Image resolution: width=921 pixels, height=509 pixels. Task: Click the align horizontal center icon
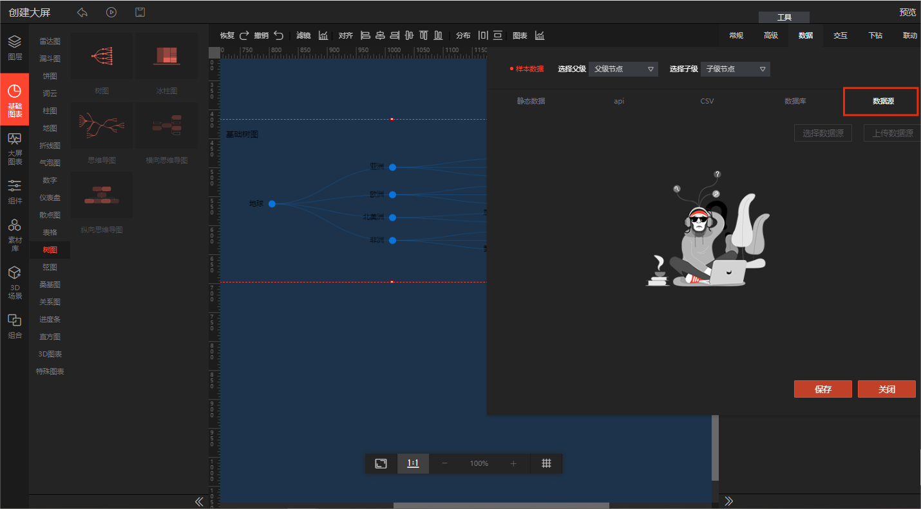[x=380, y=35]
